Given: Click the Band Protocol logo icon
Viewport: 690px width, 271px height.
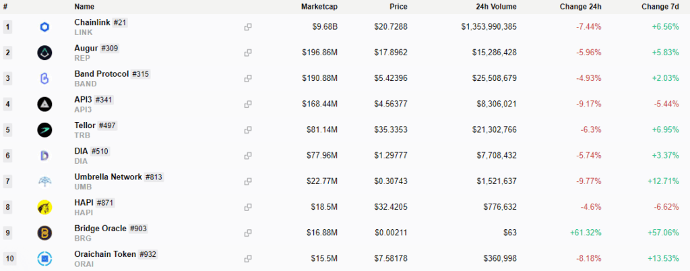Looking at the screenshot, I should [x=44, y=79].
